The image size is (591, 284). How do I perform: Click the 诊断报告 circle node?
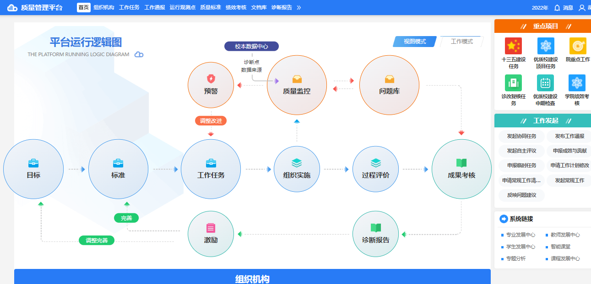(375, 234)
